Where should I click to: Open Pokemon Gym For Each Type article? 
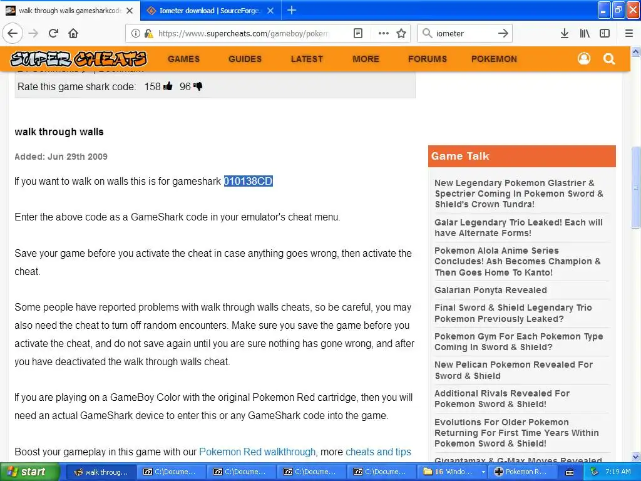(x=518, y=341)
